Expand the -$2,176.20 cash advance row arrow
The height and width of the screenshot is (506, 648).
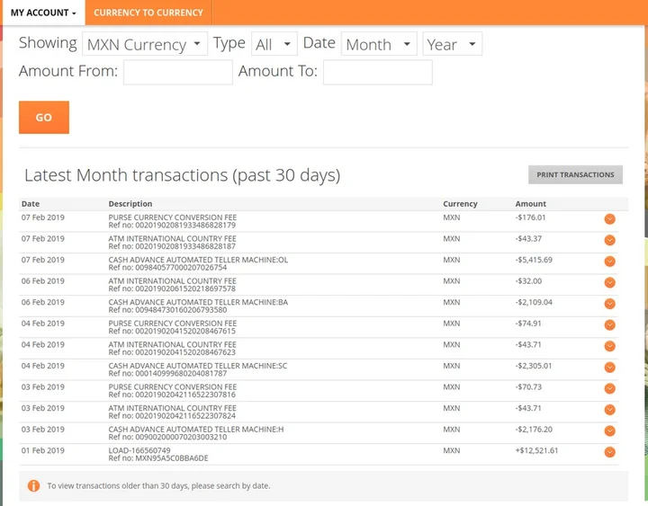click(609, 431)
